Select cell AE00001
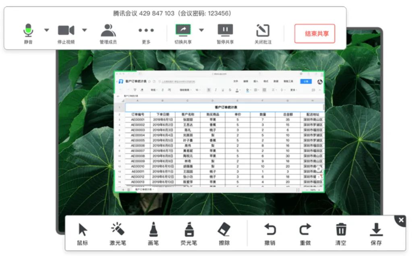This screenshot has height=256, width=412. click(x=138, y=120)
